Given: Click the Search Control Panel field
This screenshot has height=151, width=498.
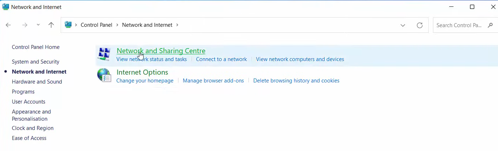Looking at the screenshot, I should click(459, 25).
